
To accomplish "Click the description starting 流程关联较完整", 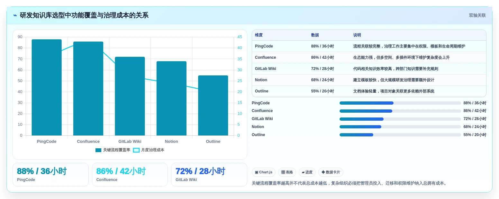I will [x=409, y=46].
